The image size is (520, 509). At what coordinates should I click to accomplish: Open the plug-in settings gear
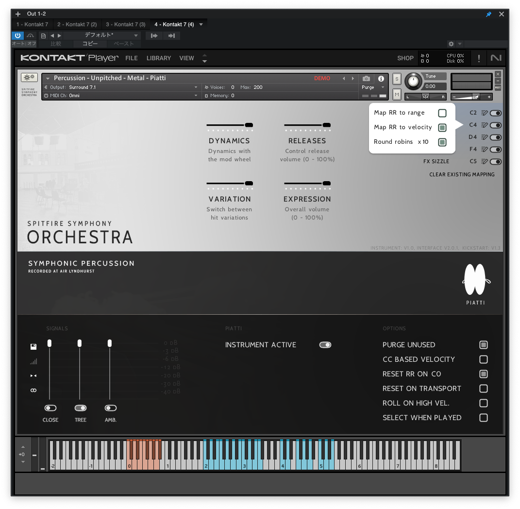tap(451, 44)
